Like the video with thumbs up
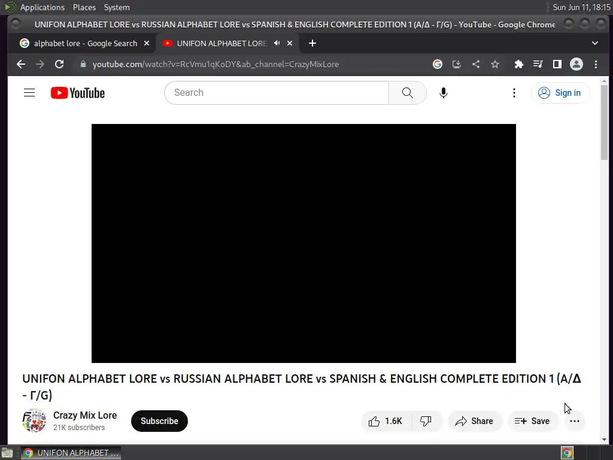 click(386, 421)
